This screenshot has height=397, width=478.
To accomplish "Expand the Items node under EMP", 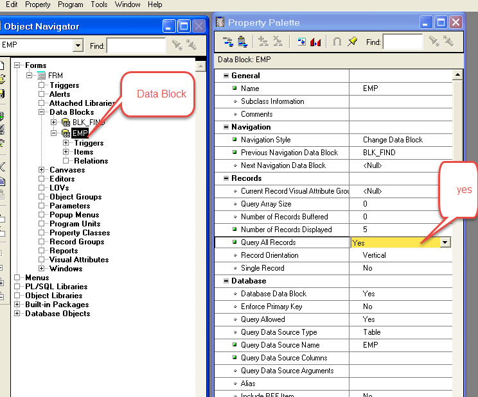I will [x=66, y=152].
